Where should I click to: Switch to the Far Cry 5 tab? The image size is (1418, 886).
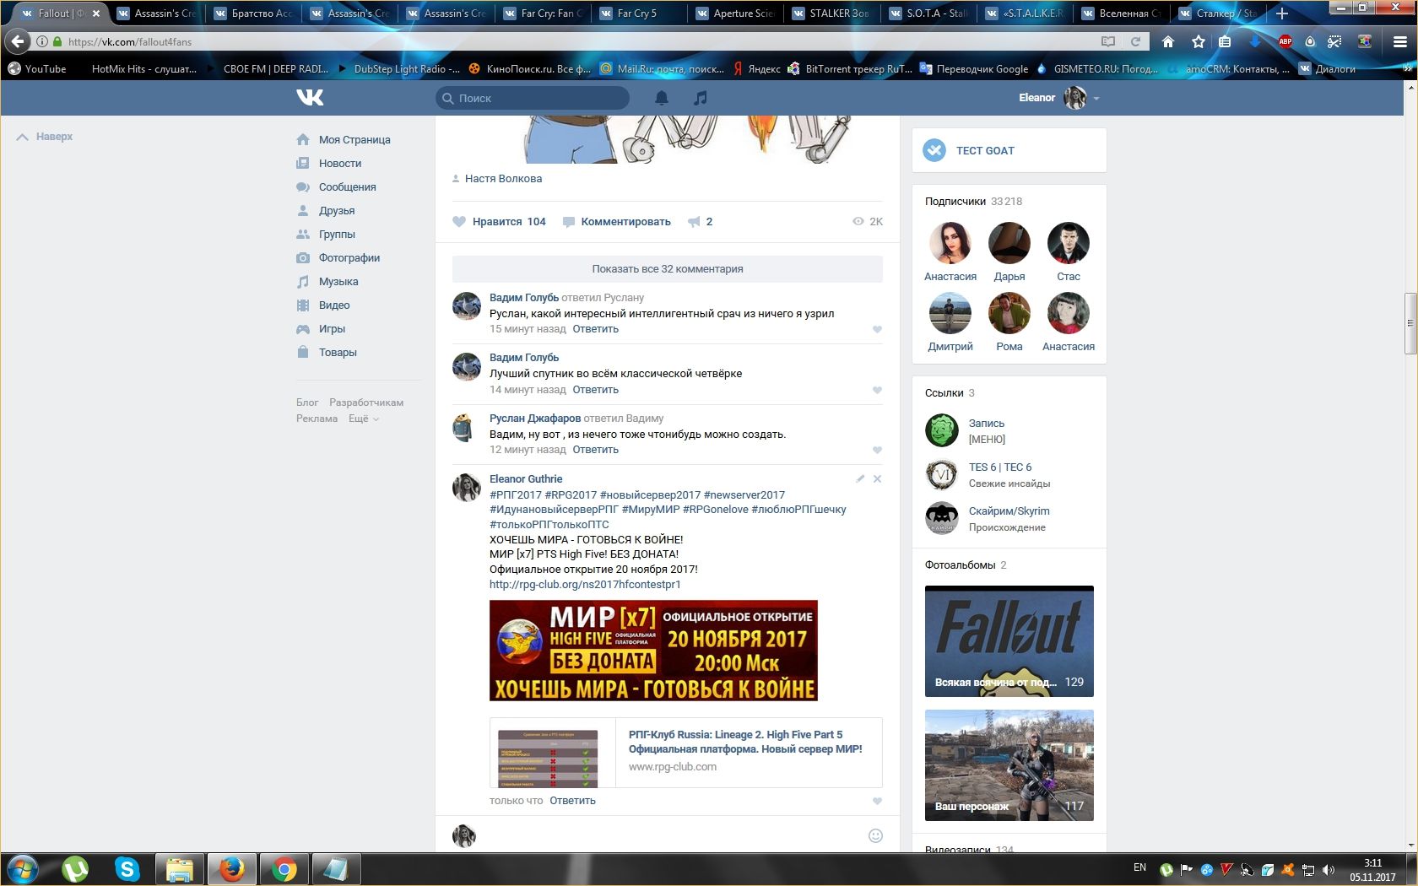(x=637, y=14)
